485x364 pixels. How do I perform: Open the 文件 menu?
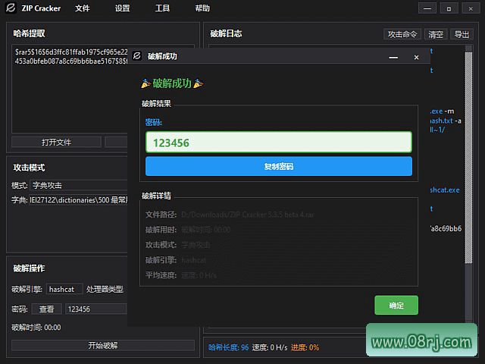83,8
